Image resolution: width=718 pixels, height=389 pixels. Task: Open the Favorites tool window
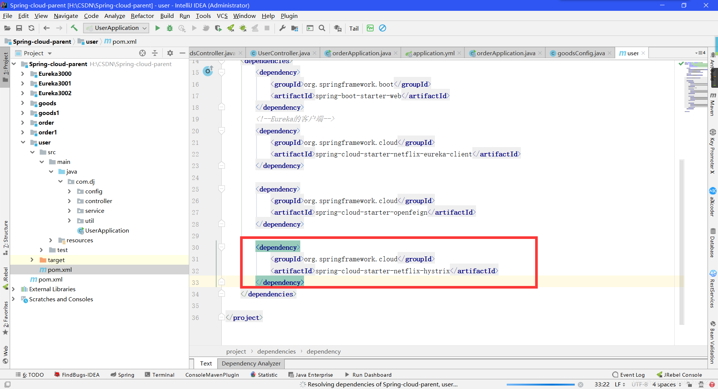[5, 318]
